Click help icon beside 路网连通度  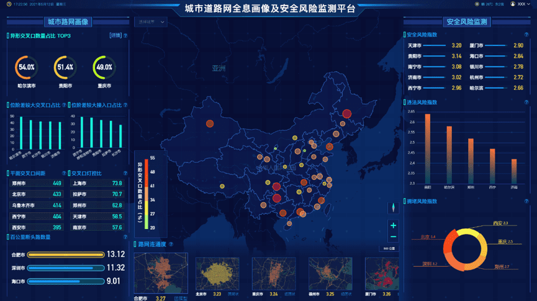tap(171, 244)
